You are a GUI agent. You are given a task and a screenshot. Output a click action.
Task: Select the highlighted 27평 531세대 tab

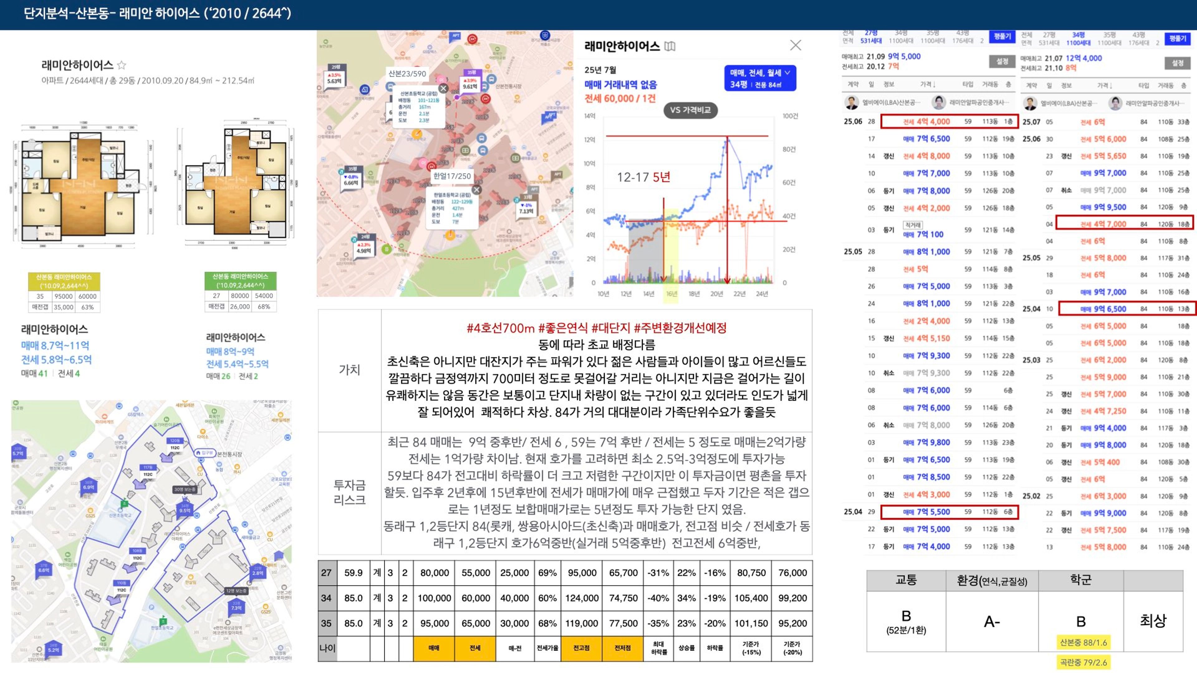tap(871, 37)
